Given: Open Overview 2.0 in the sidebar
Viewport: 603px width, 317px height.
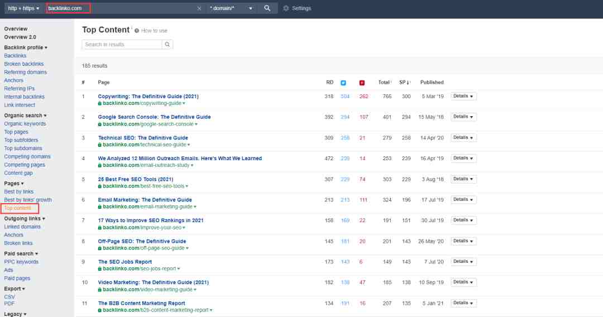Looking at the screenshot, I should click(x=20, y=37).
